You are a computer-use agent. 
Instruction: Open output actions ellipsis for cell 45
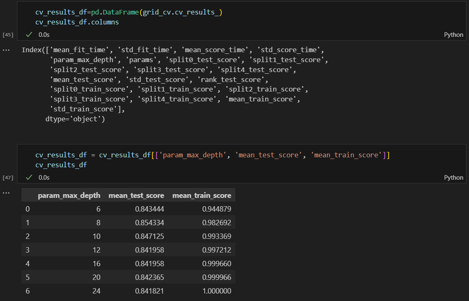tap(6, 50)
